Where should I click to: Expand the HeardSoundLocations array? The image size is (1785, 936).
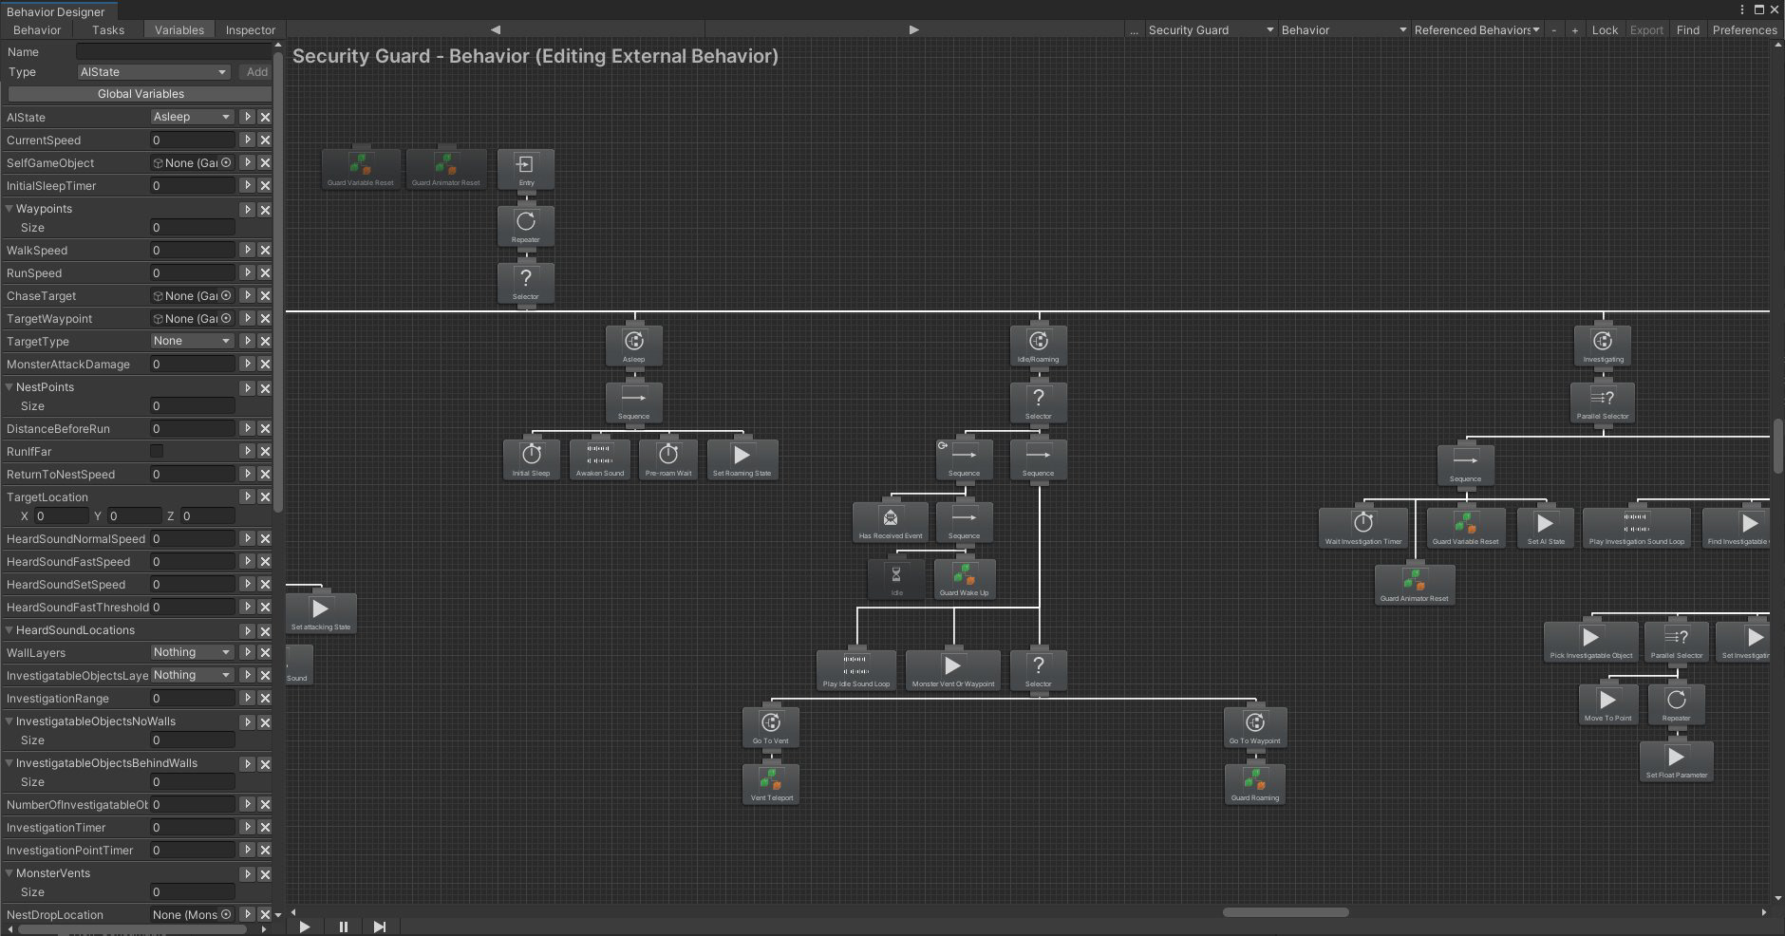[x=9, y=630]
